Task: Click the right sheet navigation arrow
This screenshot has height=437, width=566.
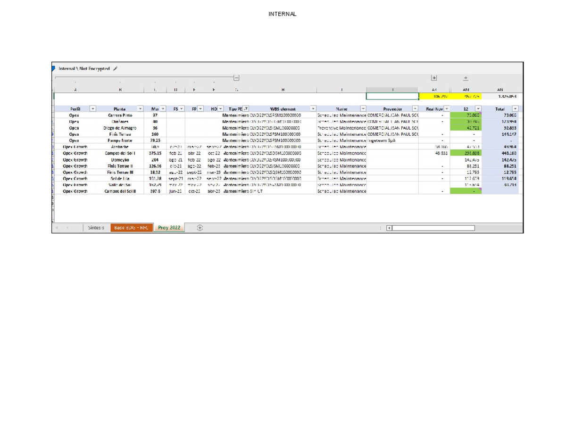Action: (68, 227)
